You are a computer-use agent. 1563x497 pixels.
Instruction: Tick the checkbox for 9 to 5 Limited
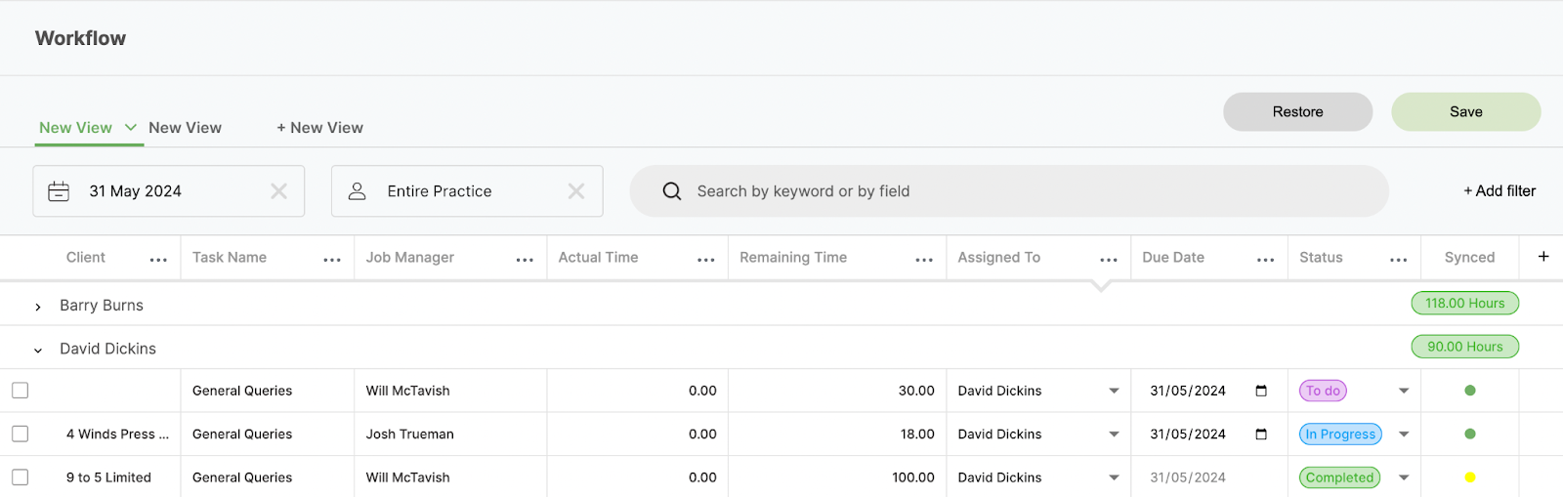pos(21,477)
